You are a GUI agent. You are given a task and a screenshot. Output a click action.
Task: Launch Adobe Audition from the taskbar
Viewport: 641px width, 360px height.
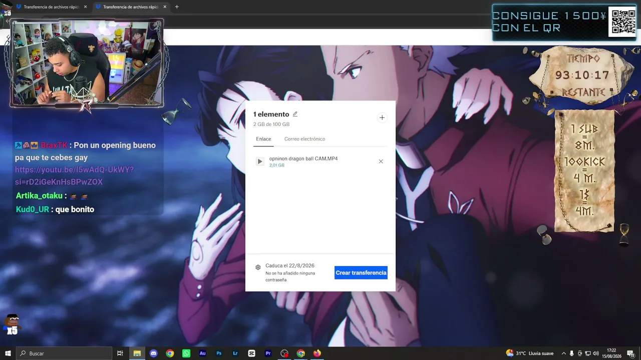(202, 353)
